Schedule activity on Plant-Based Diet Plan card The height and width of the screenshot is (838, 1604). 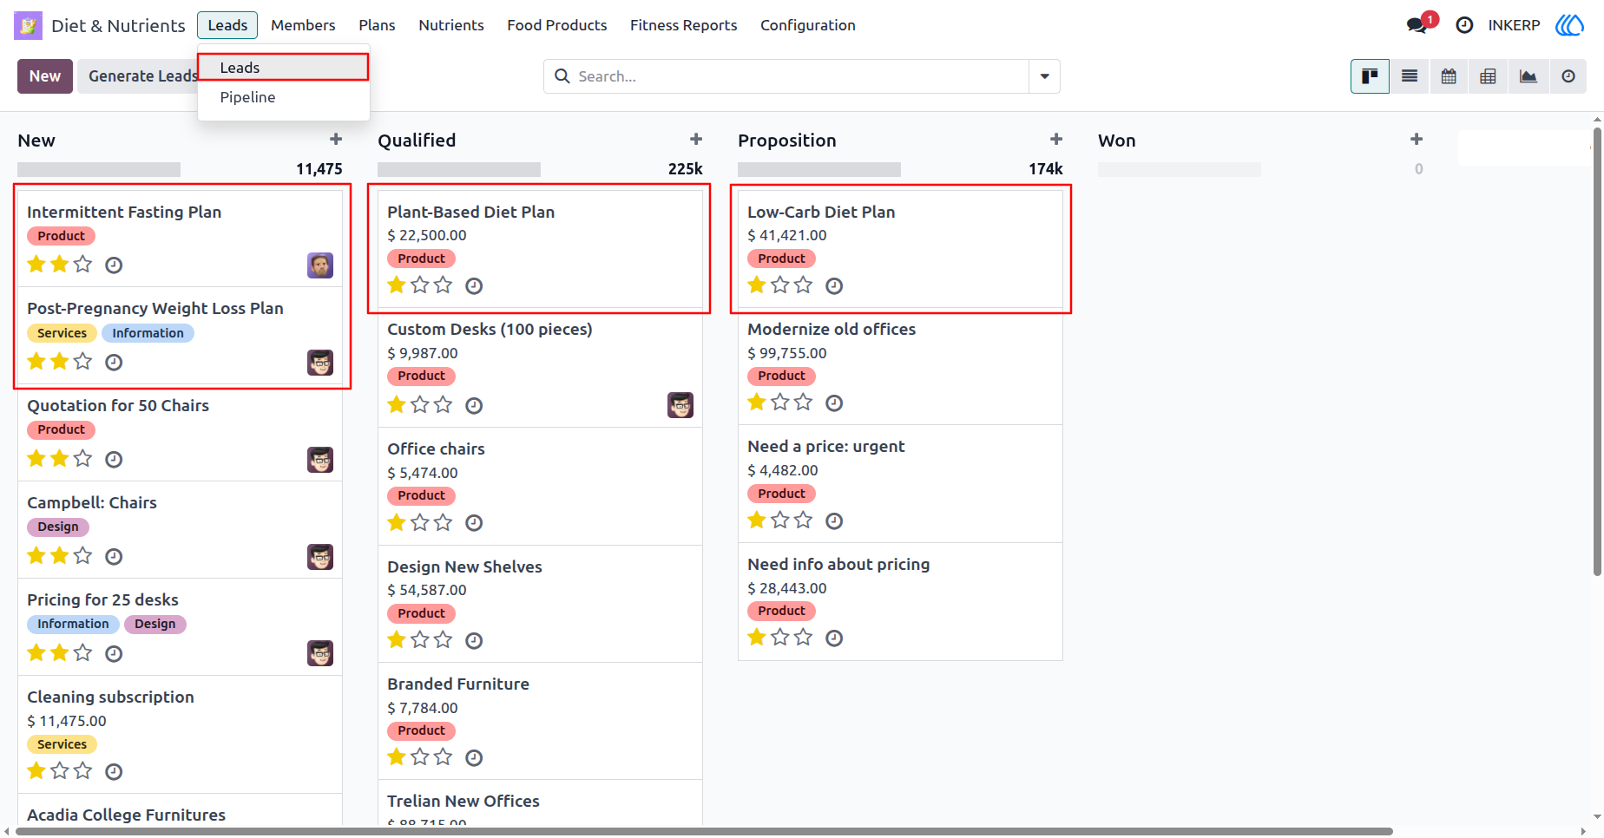tap(474, 285)
